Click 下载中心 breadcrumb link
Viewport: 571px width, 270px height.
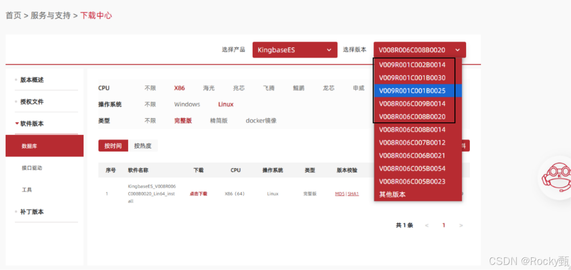pyautogui.click(x=96, y=15)
